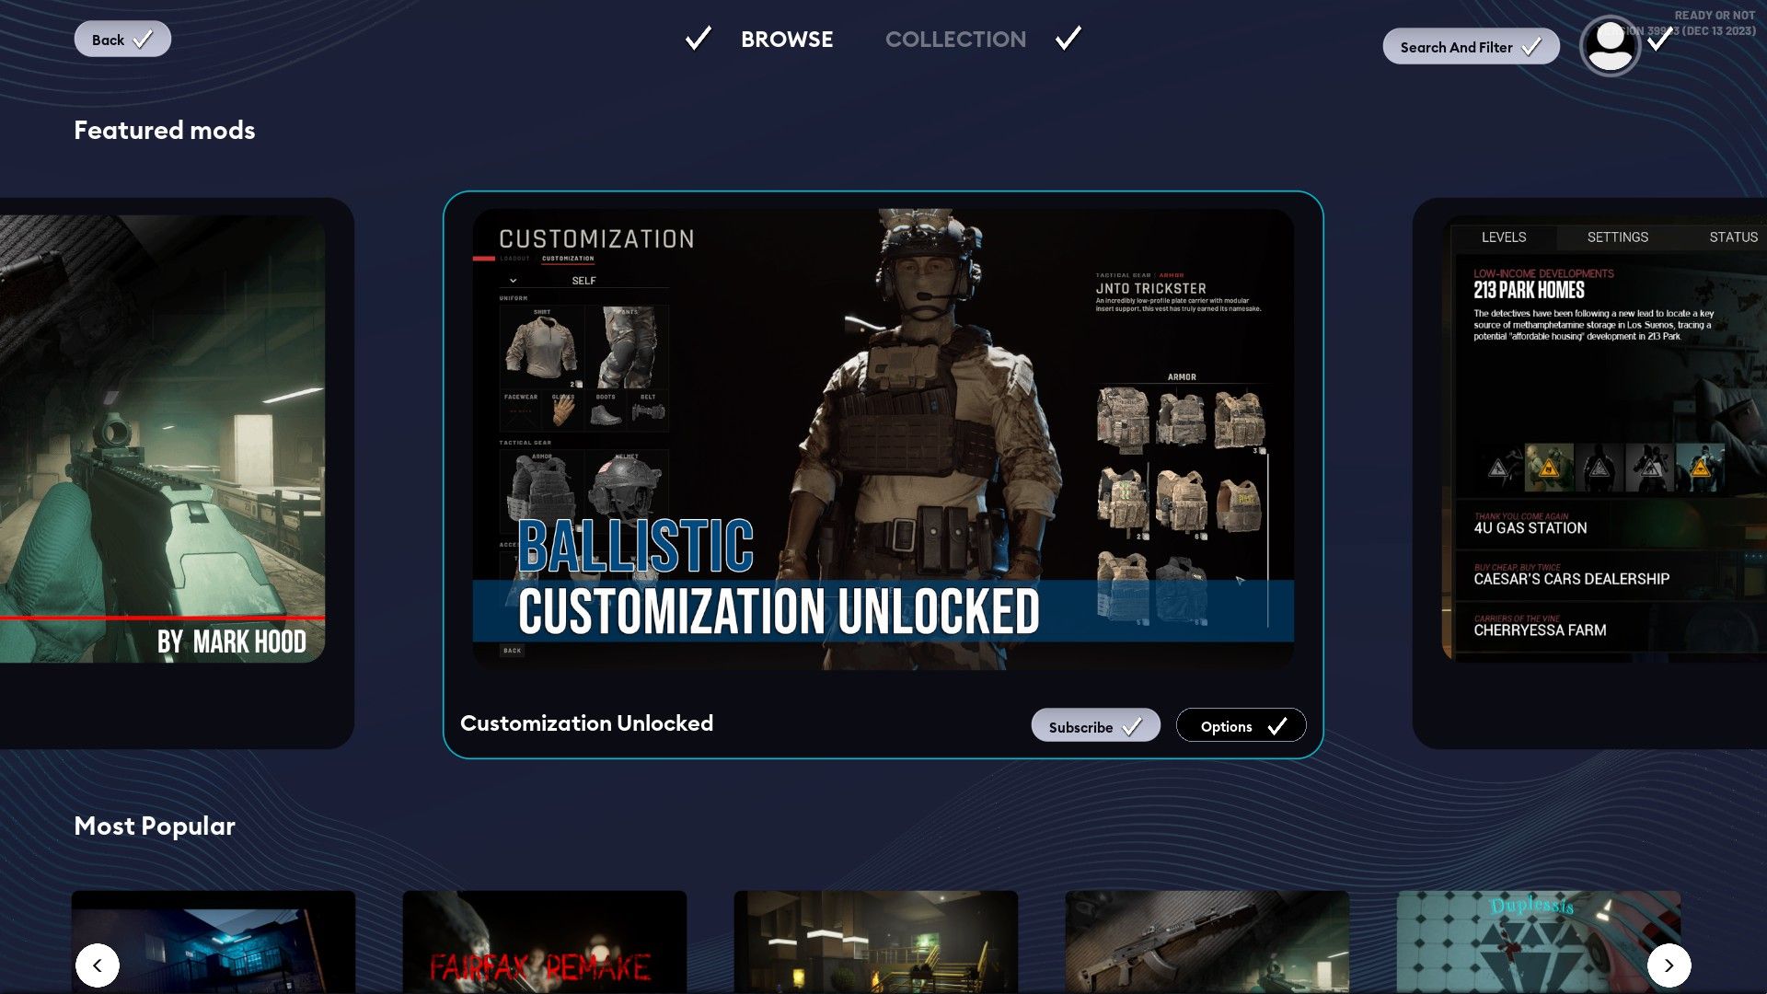This screenshot has height=994, width=1767.
Task: Toggle the Back button checkmark
Action: (x=144, y=39)
